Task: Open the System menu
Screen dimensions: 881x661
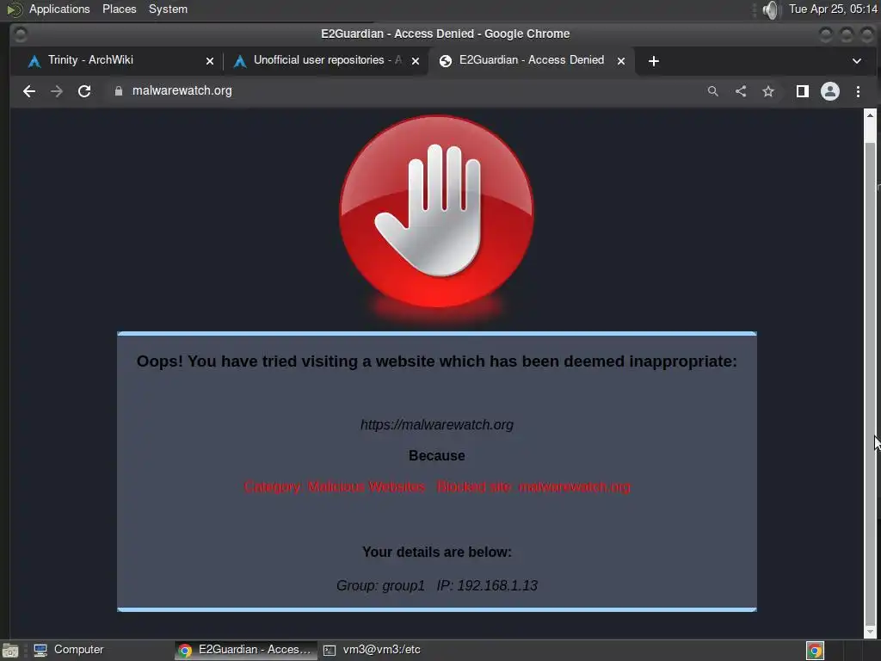Action: coord(168,9)
